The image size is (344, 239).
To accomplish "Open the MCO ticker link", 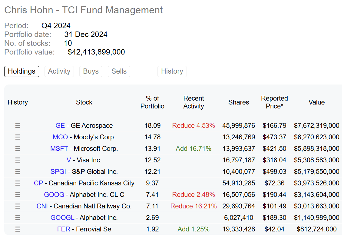I will [x=60, y=137].
